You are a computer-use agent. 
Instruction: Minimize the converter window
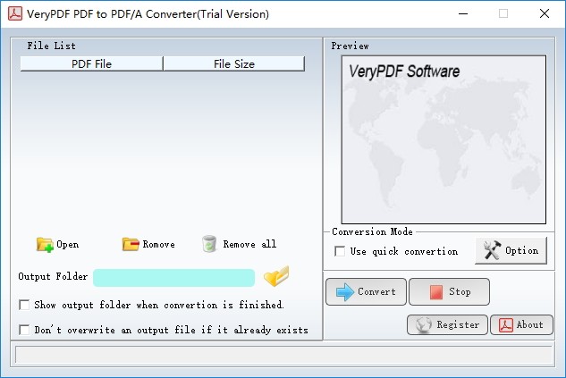click(462, 13)
